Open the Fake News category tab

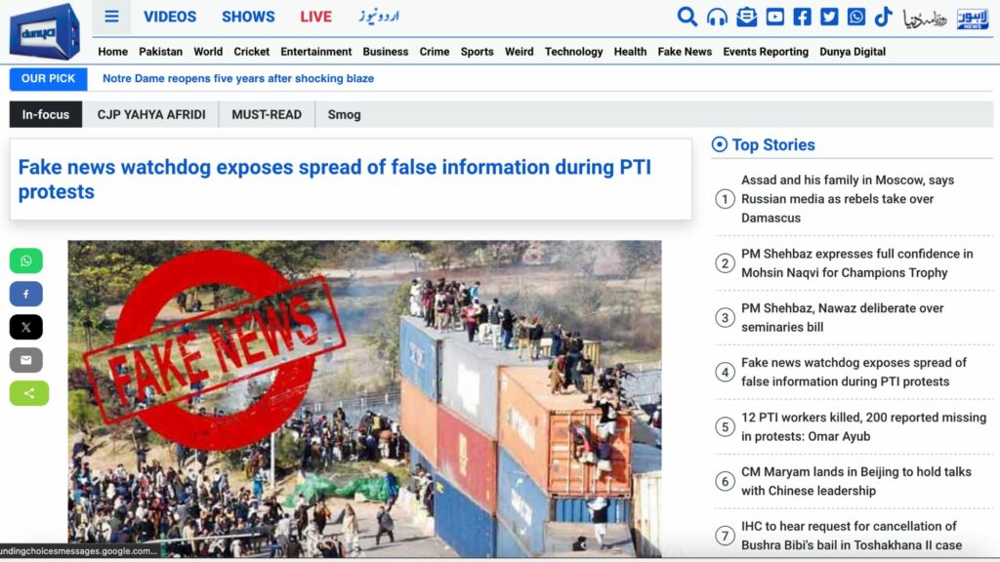[x=685, y=52]
